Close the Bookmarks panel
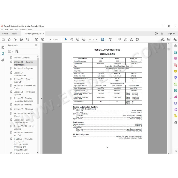178x178 pixels. pos(36,45)
